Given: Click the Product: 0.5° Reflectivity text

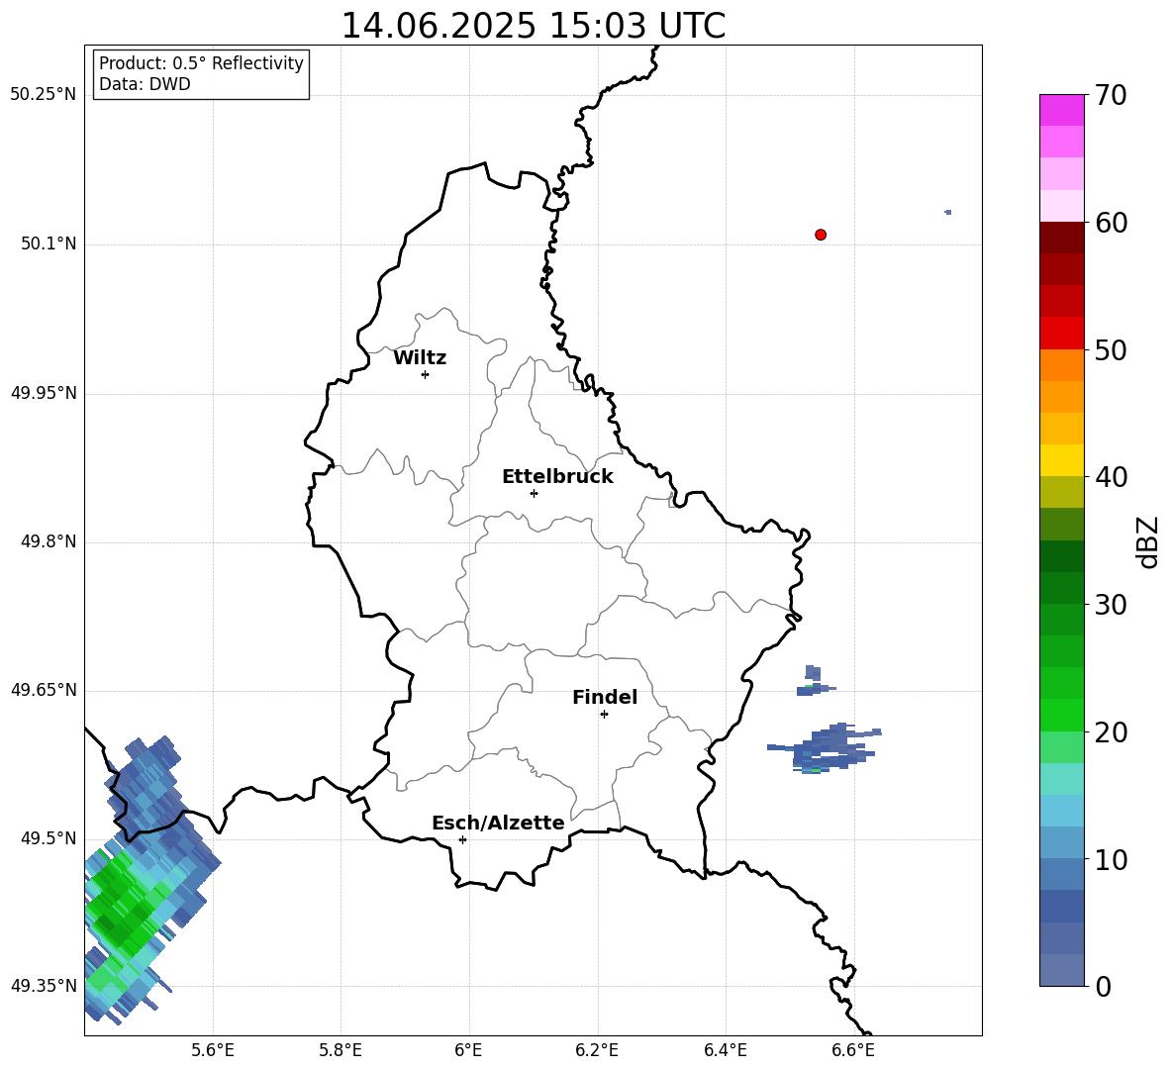Looking at the screenshot, I should pos(201,62).
